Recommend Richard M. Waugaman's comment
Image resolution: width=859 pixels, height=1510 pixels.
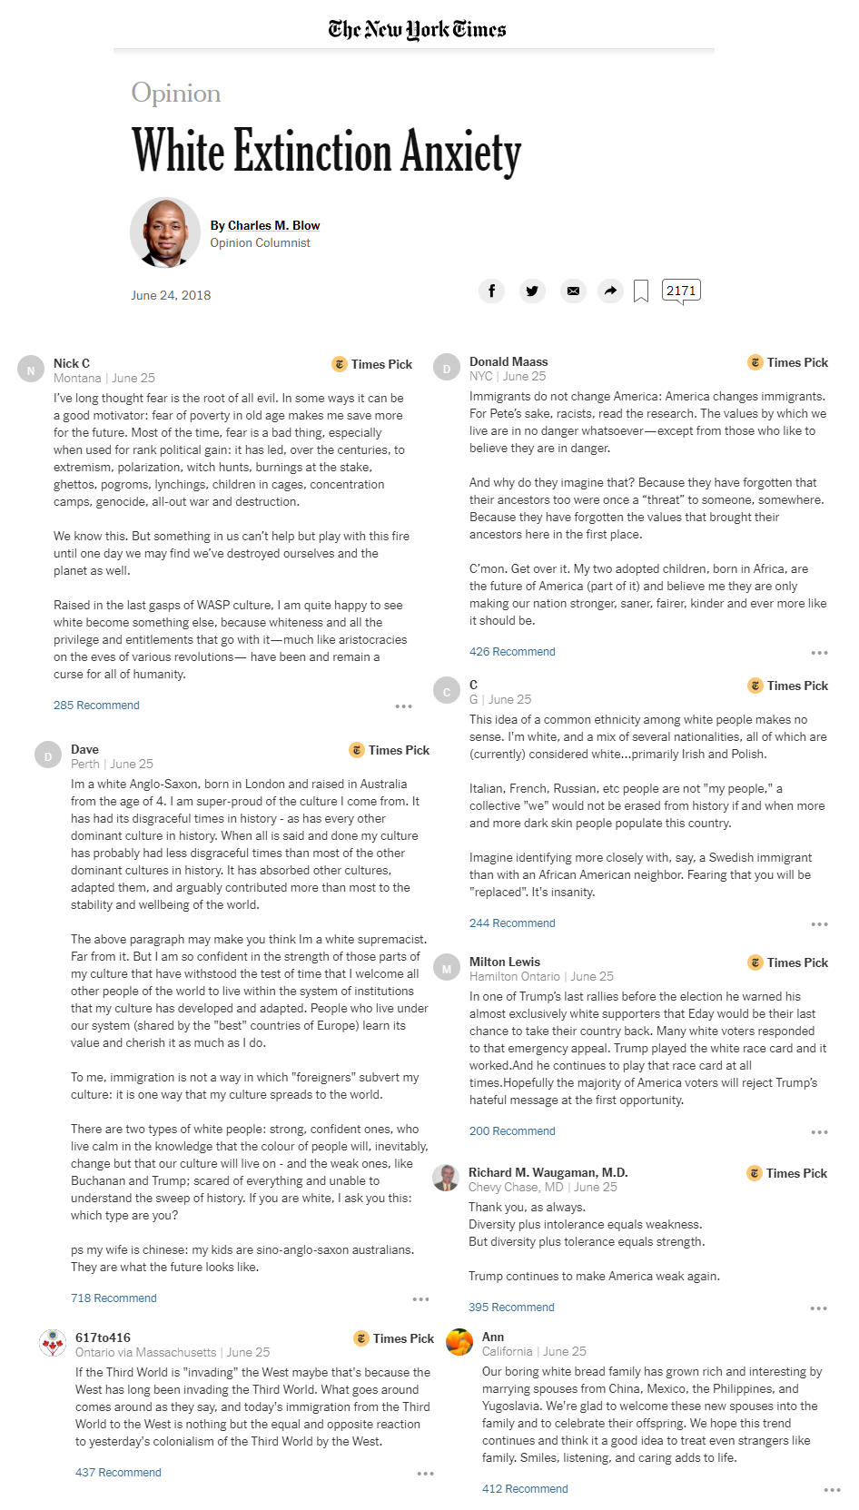511,1308
